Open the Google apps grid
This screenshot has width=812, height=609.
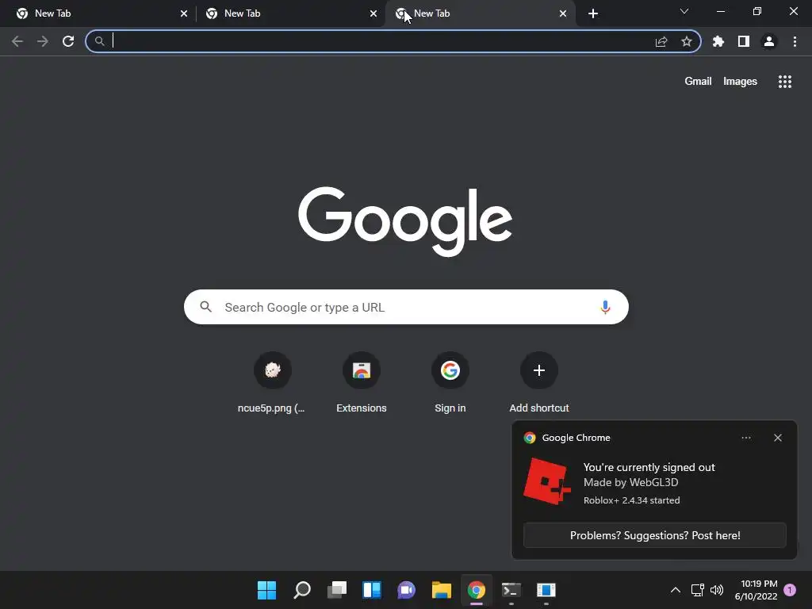tap(785, 82)
